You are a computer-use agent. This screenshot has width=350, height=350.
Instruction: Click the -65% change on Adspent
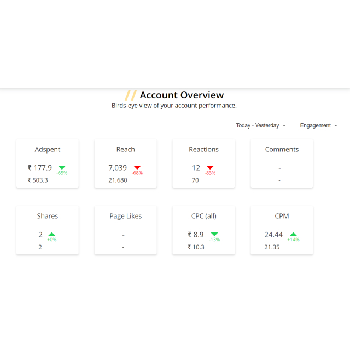[62, 173]
